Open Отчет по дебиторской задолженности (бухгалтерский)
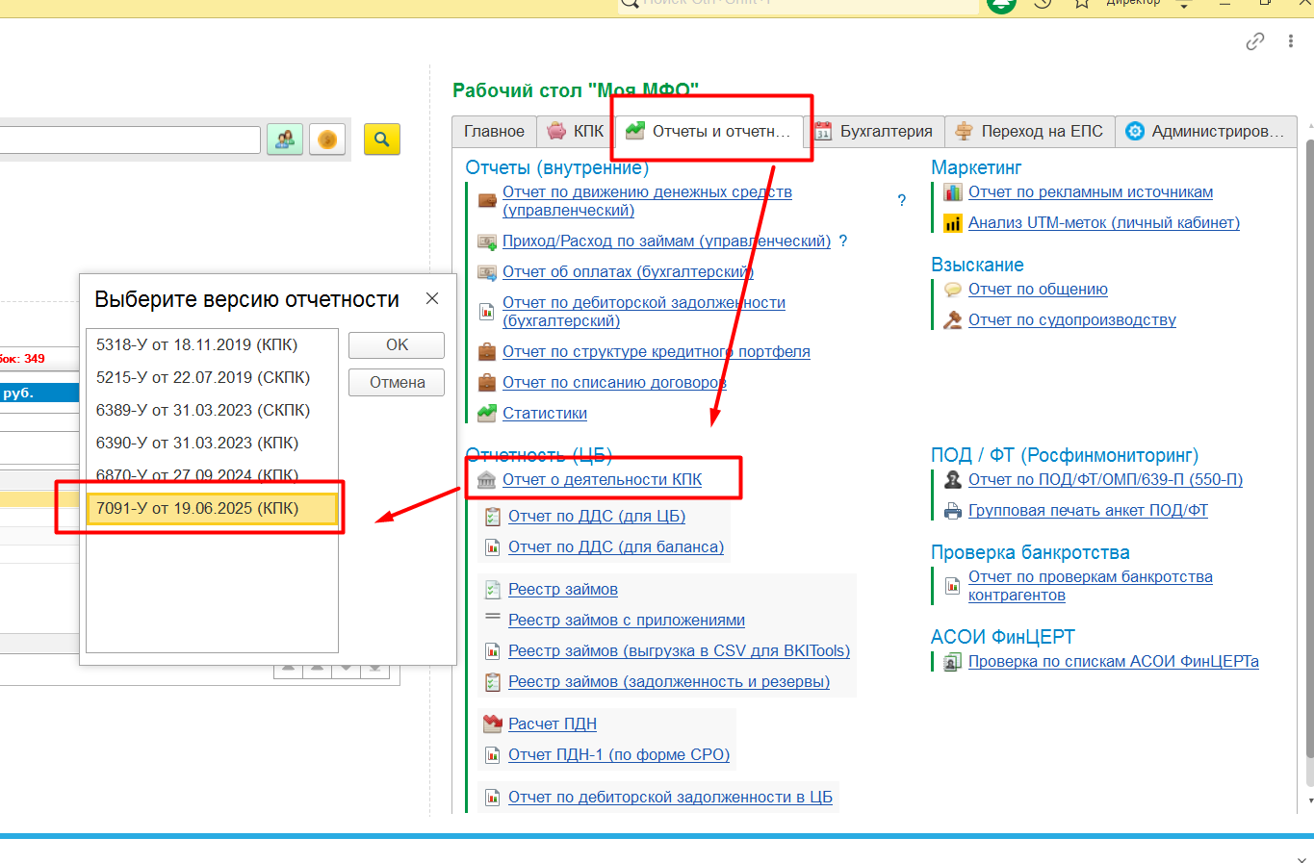Image resolution: width=1314 pixels, height=863 pixels. click(x=644, y=312)
